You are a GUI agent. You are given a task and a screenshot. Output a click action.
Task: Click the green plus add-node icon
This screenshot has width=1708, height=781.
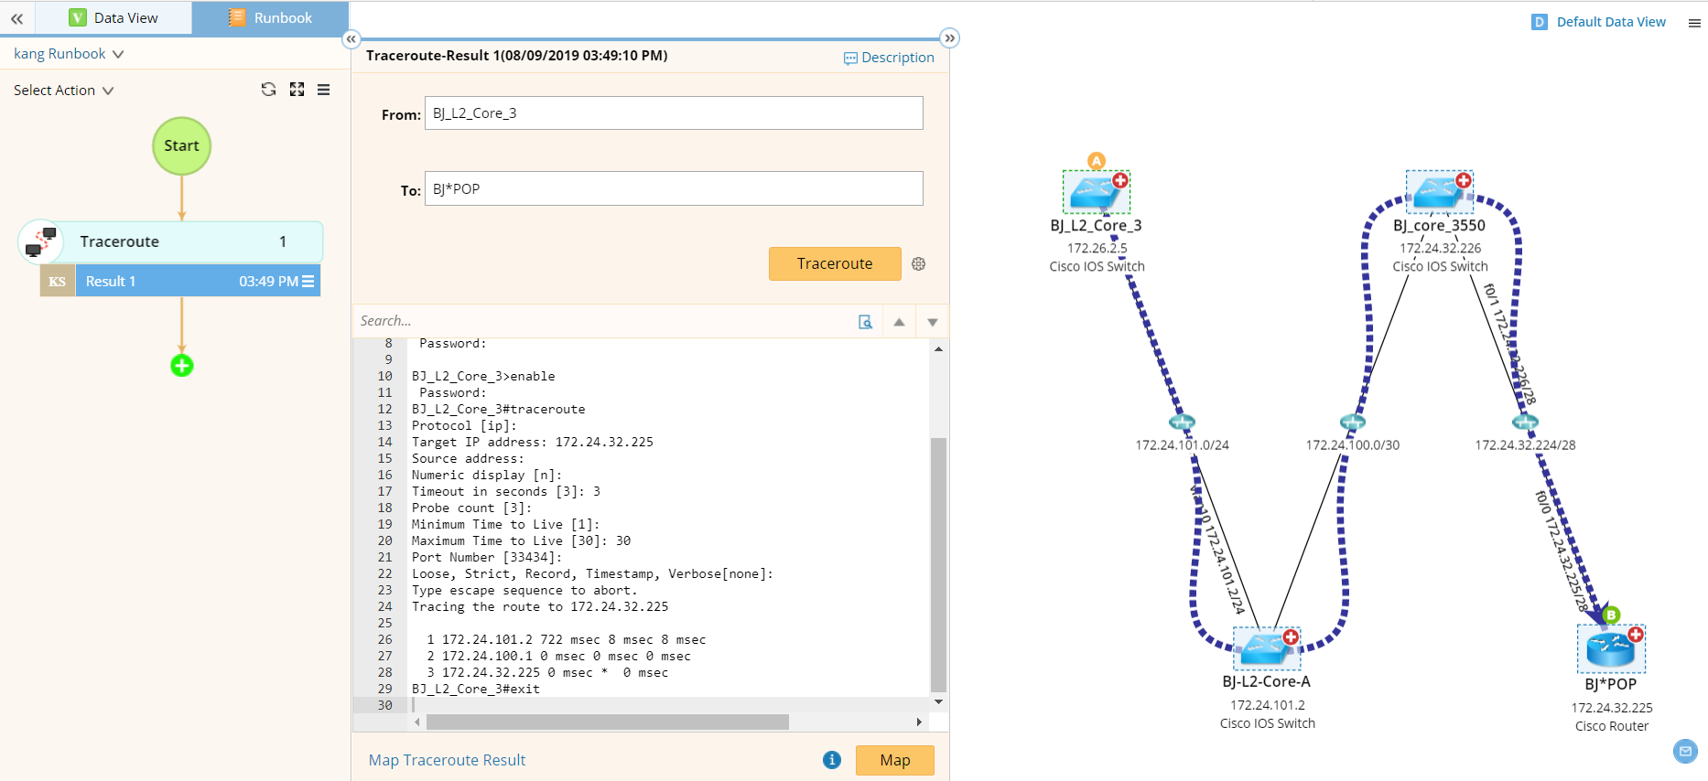pos(182,366)
